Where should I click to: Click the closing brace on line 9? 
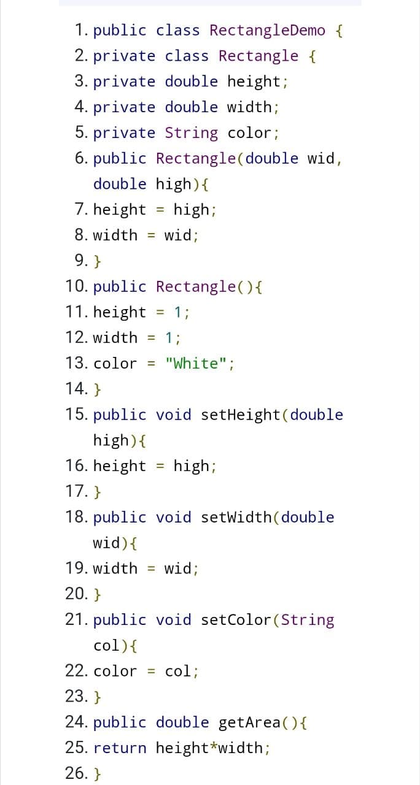[x=97, y=261]
